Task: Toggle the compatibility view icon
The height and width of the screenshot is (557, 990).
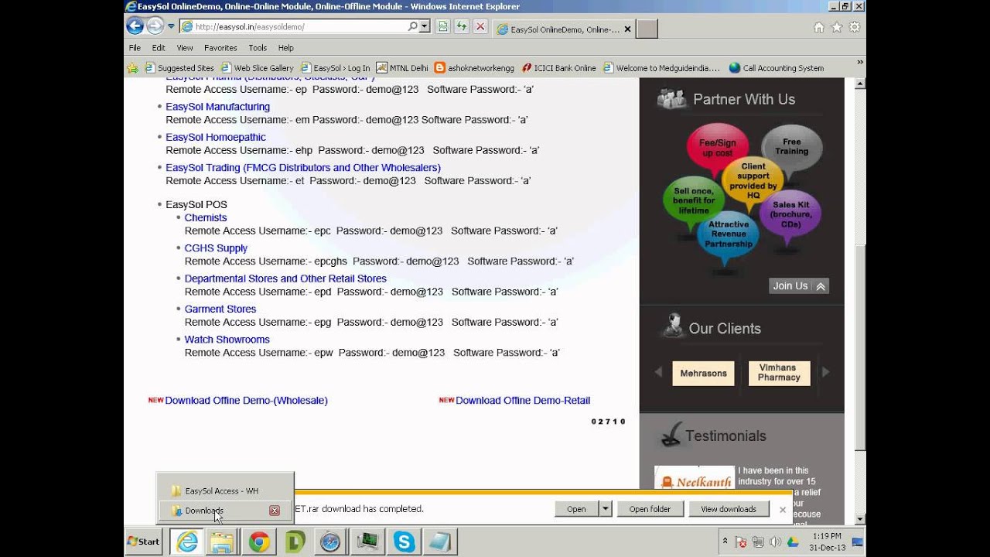Action: pos(442,26)
